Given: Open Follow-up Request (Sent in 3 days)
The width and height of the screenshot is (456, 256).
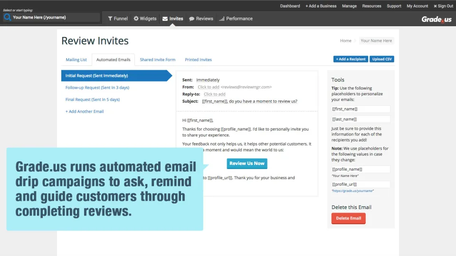Looking at the screenshot, I should coord(97,87).
